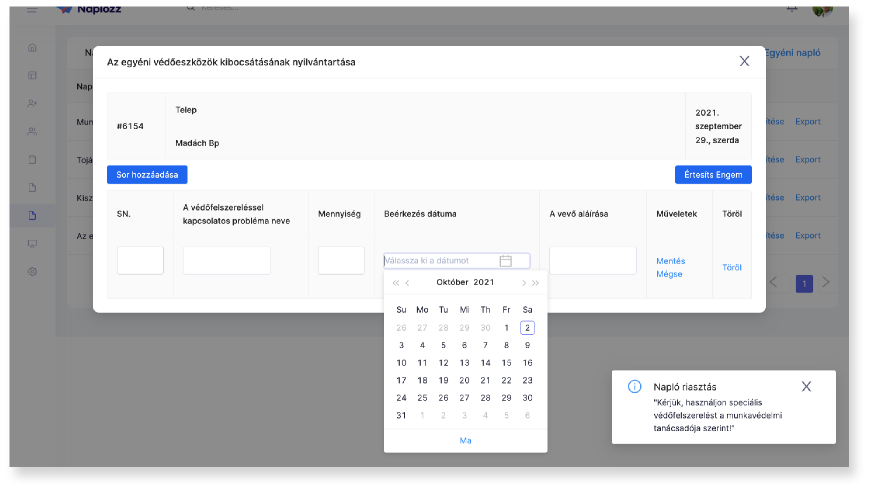This screenshot has height=491, width=870.
Task: Open the Október month selector
Action: 452,282
